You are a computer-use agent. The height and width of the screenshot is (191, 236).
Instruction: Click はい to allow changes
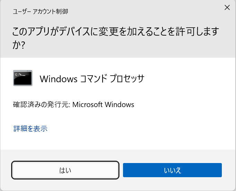[x=65, y=170]
